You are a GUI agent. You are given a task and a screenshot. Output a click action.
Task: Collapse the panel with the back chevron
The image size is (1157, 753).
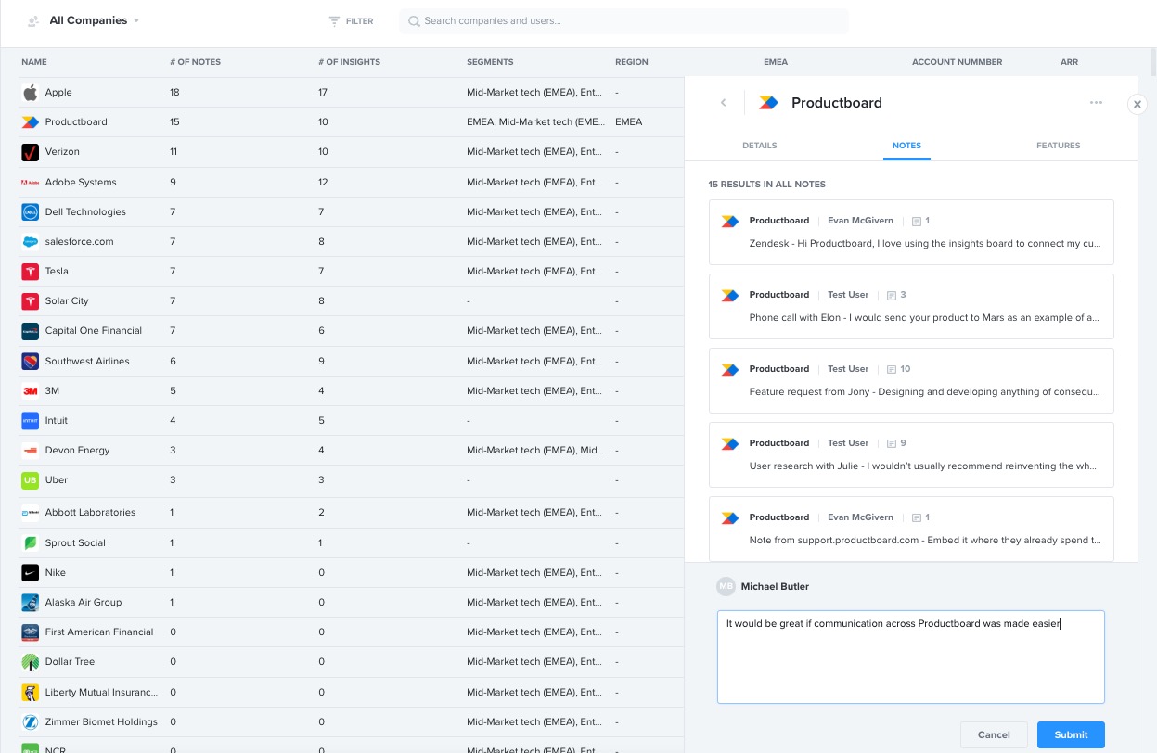tap(723, 103)
